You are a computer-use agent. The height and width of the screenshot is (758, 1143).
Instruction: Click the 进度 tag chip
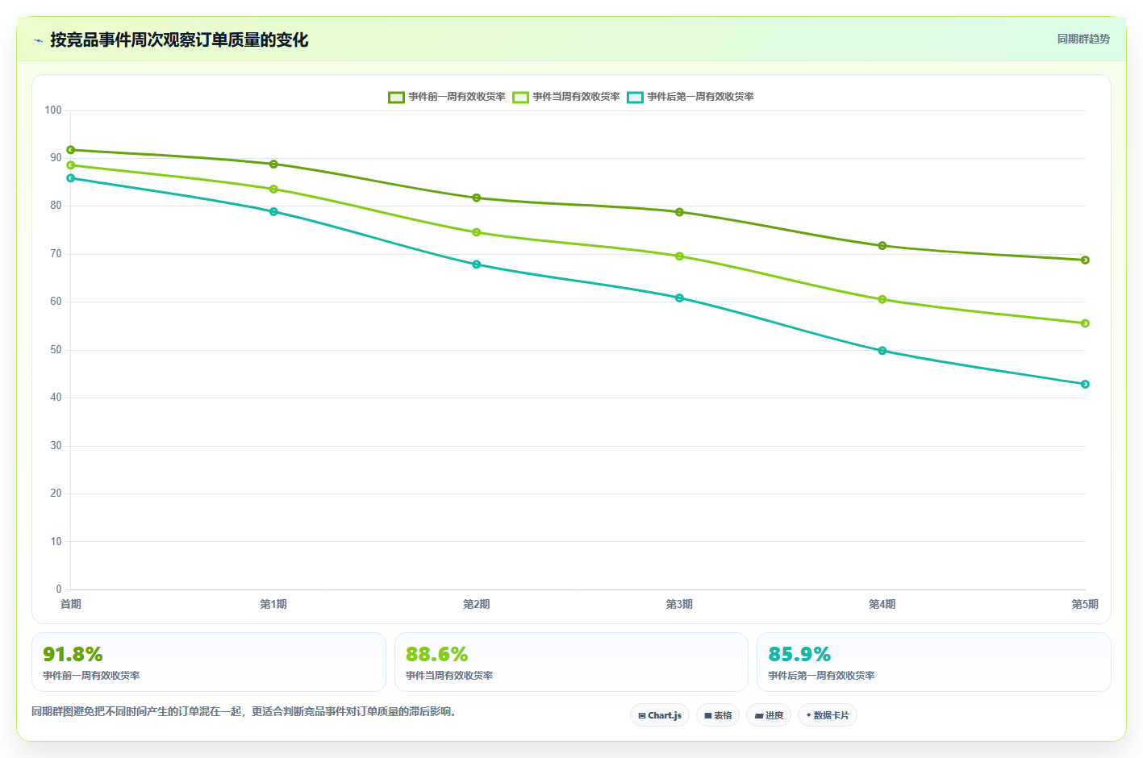pos(769,715)
